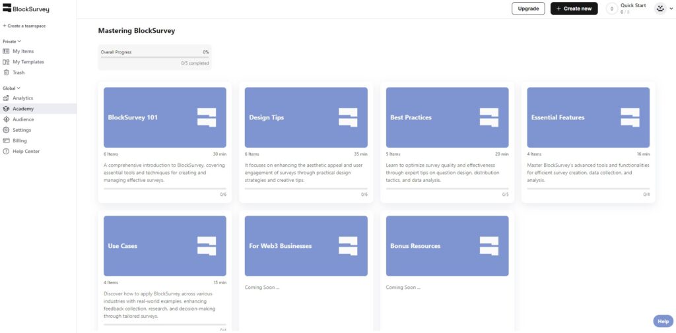Click the 35 min duration on Design Tips
Screen dimensions: 676x333
[x=361, y=154]
